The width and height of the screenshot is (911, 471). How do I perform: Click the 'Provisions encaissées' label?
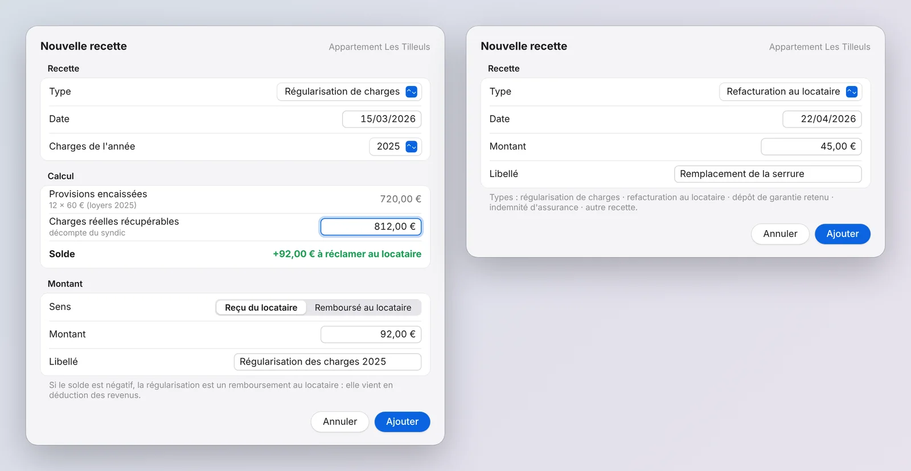(x=98, y=194)
